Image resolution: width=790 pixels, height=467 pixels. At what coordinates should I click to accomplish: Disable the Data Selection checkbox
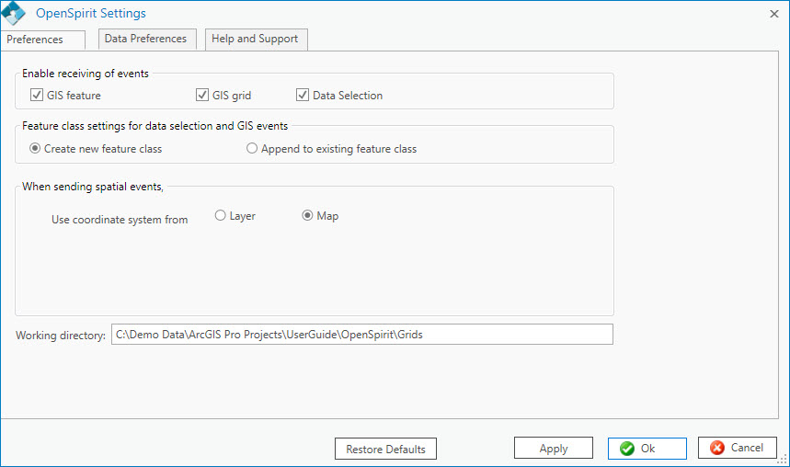point(303,95)
